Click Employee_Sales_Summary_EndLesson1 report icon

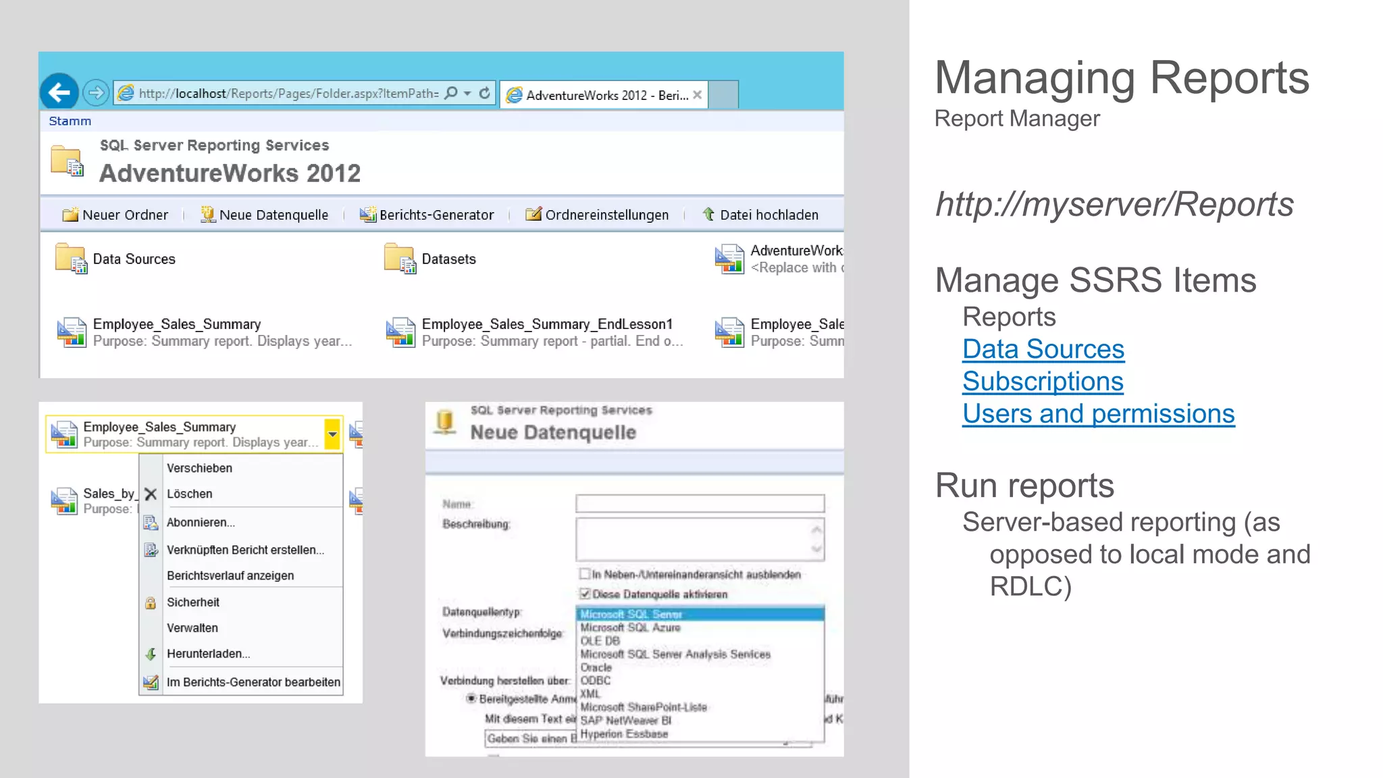point(400,332)
